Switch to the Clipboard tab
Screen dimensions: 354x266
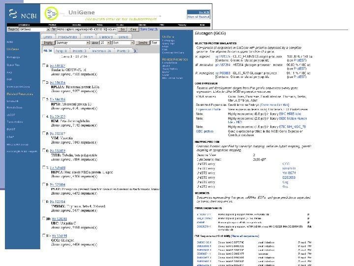click(106, 37)
